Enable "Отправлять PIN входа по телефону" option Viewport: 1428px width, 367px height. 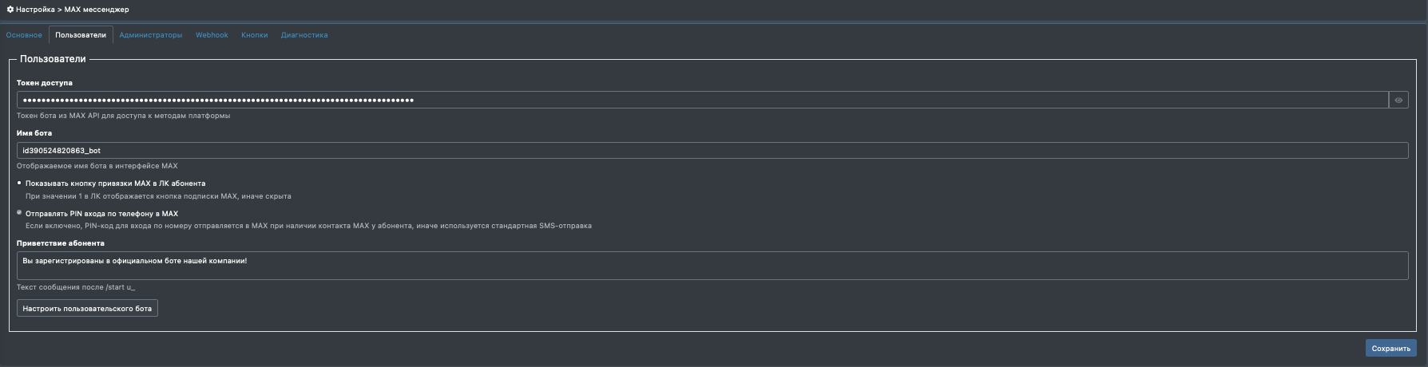20,213
